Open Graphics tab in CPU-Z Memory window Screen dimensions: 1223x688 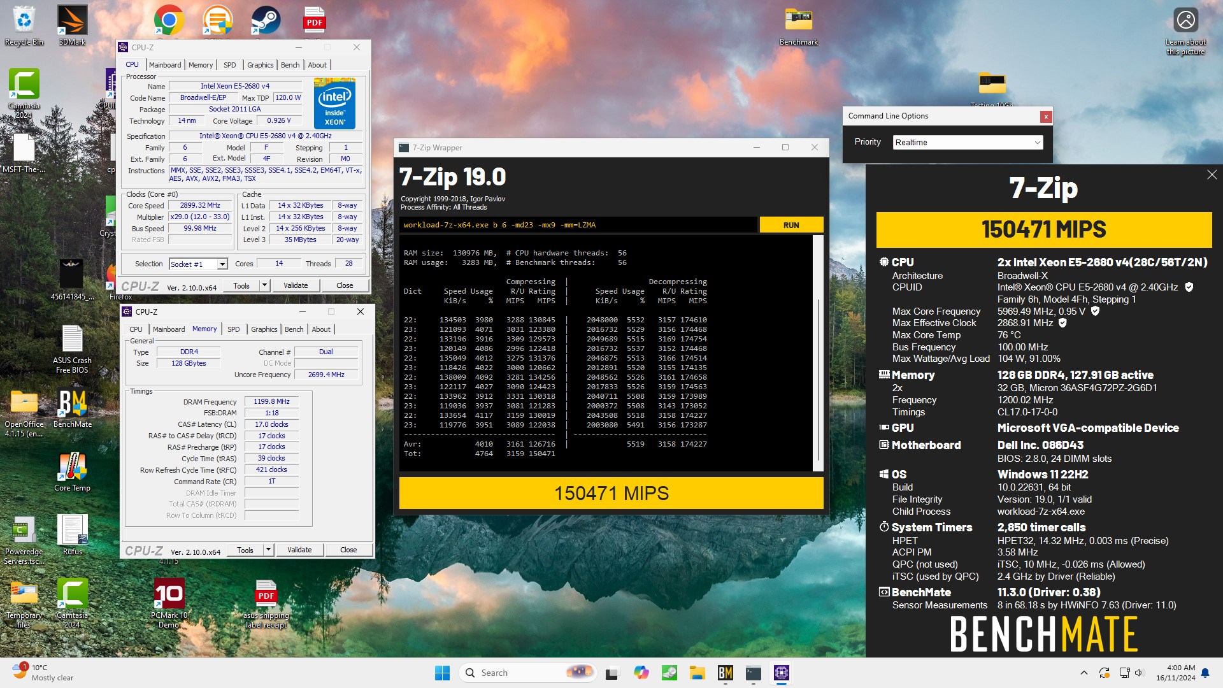[x=264, y=329]
